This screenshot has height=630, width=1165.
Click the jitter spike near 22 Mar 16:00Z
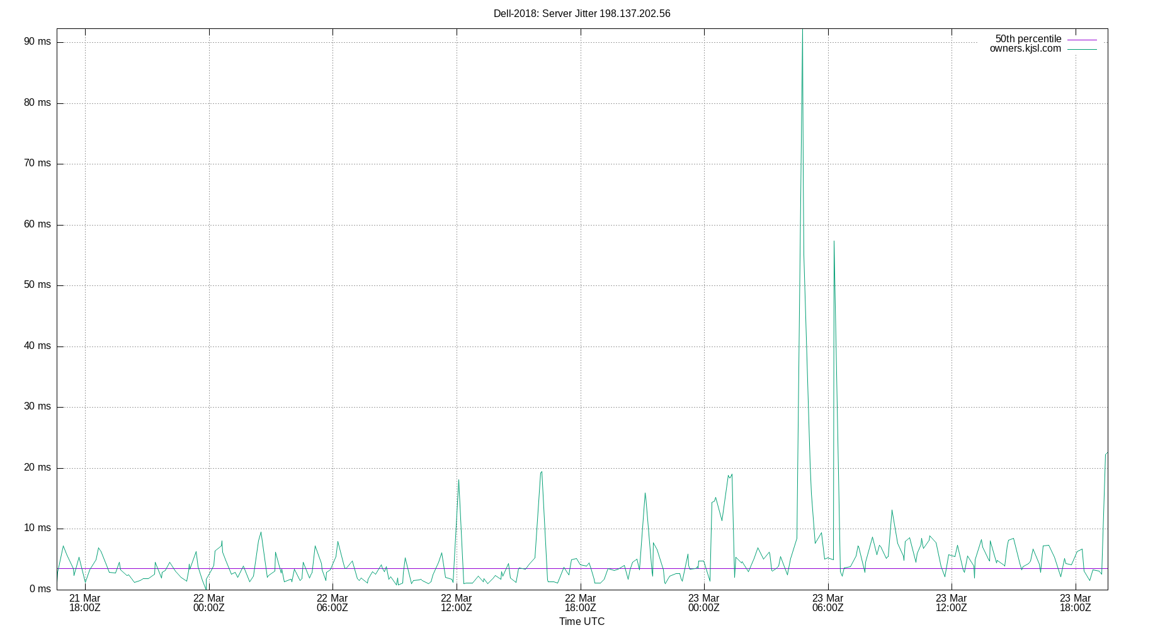tap(540, 472)
